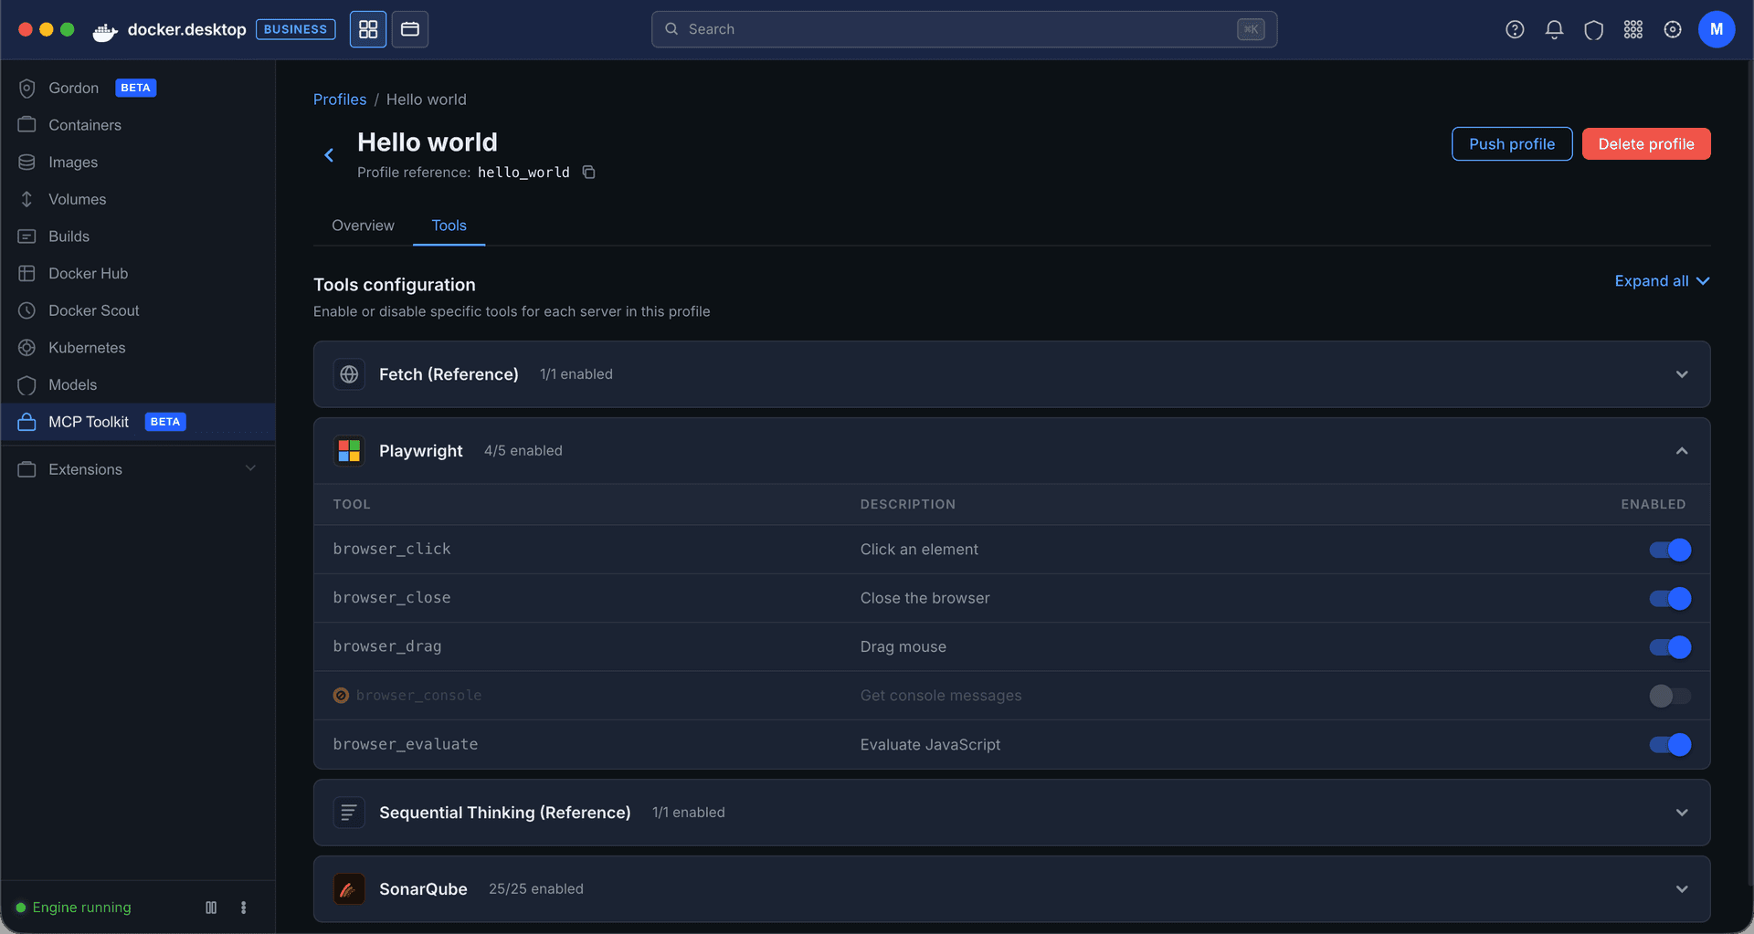Viewport: 1754px width, 934px height.
Task: Open engine options three-dot menu
Action: pos(243,908)
